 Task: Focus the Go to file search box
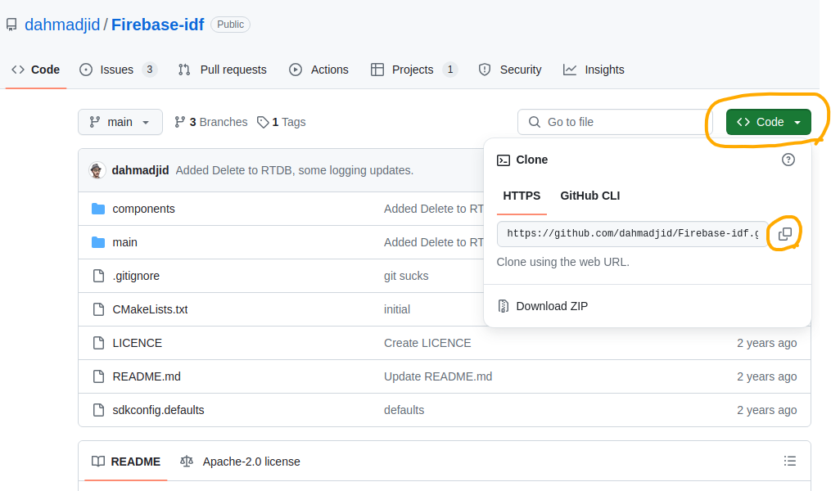(x=615, y=122)
